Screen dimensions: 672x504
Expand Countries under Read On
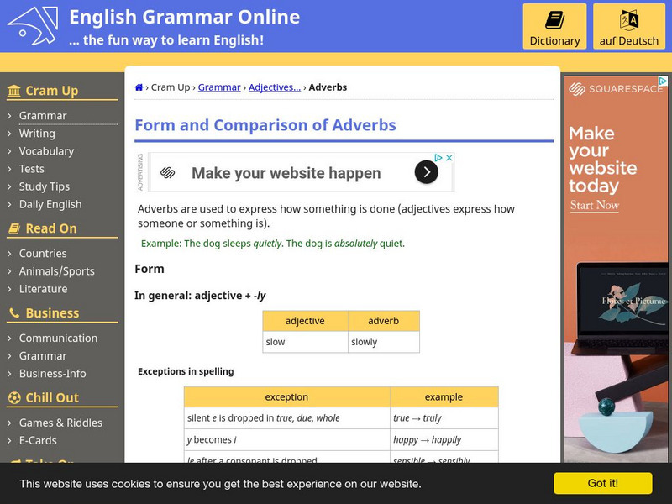(43, 254)
